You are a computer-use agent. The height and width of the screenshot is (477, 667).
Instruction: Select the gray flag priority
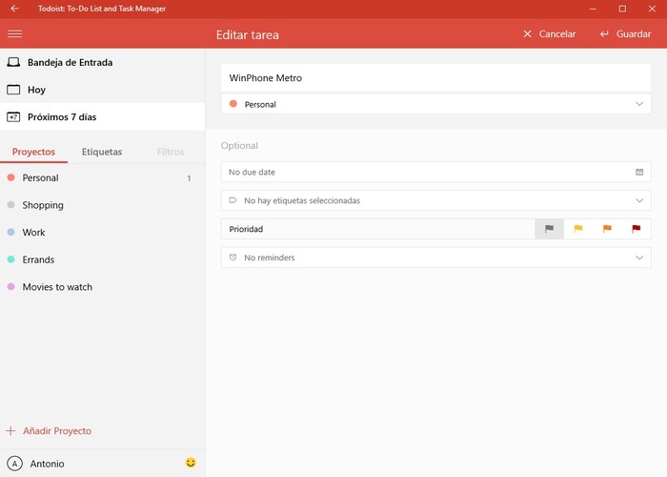(549, 229)
